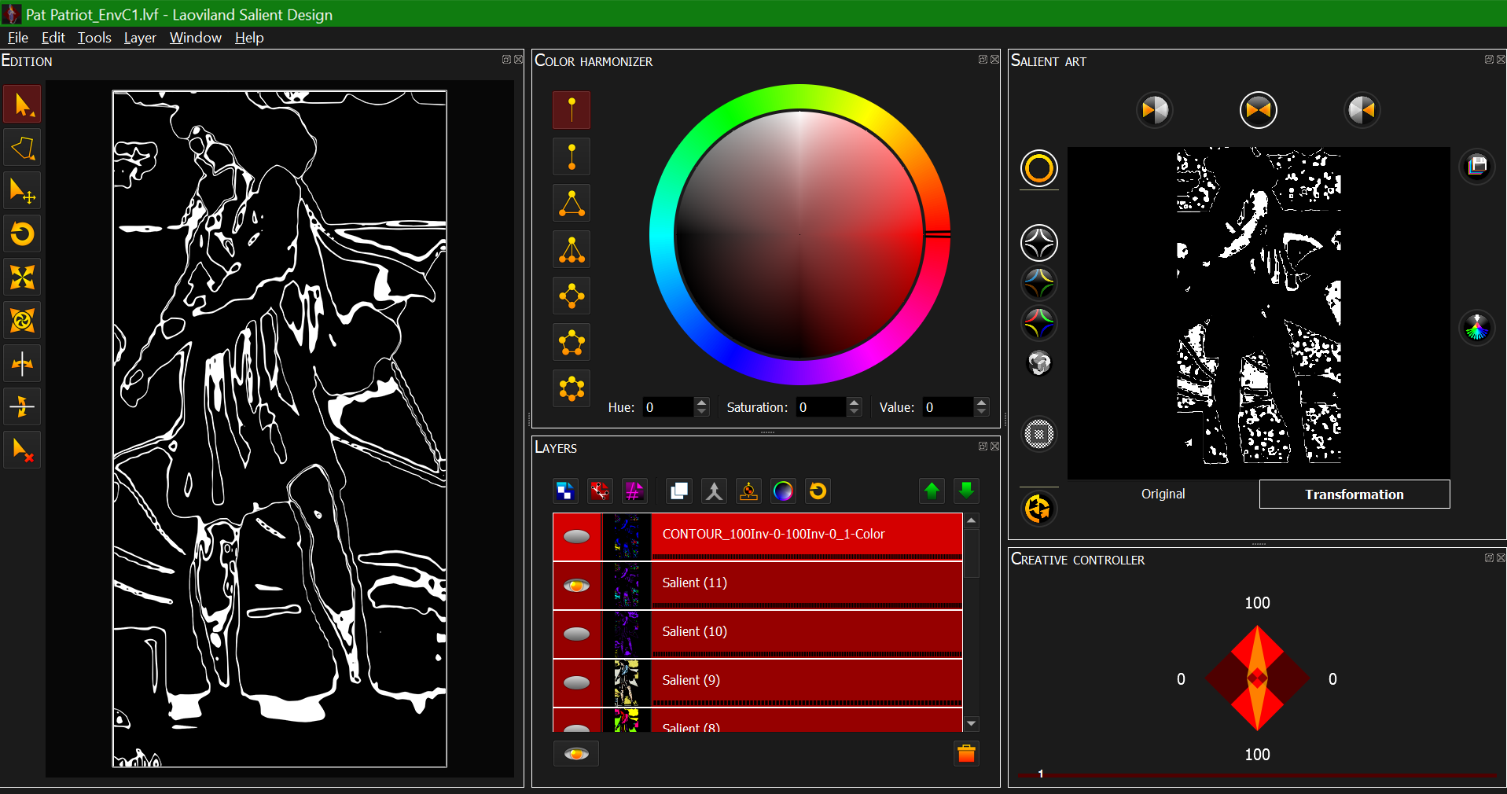Image resolution: width=1507 pixels, height=794 pixels.
Task: Select the swirl transform tool
Action: click(22, 321)
